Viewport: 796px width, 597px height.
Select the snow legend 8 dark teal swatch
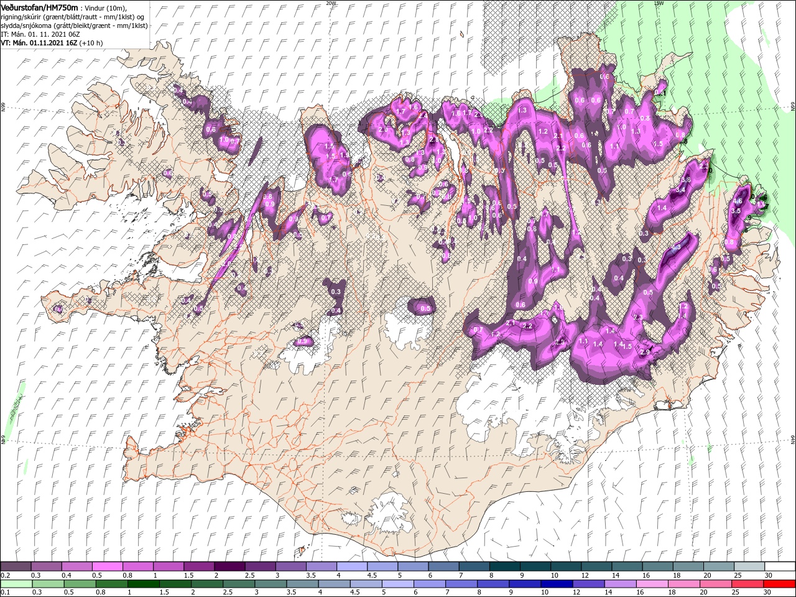point(505,566)
